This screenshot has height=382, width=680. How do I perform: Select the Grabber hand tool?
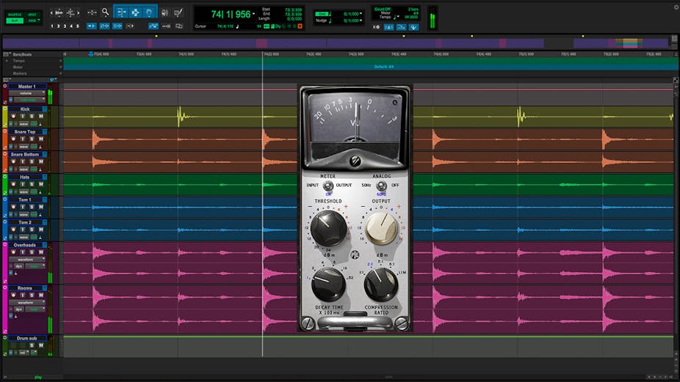pyautogui.click(x=148, y=12)
